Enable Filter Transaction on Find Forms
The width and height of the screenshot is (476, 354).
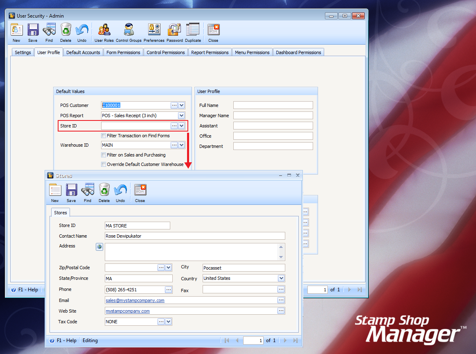(104, 136)
